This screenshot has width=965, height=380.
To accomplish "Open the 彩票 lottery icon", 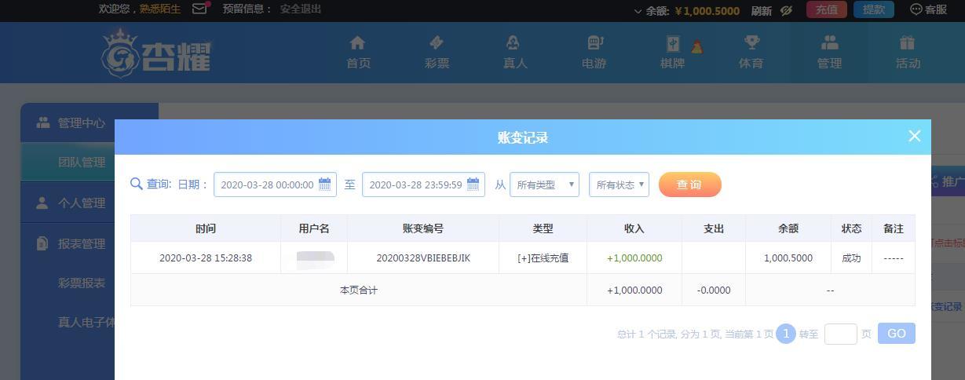I will click(437, 42).
